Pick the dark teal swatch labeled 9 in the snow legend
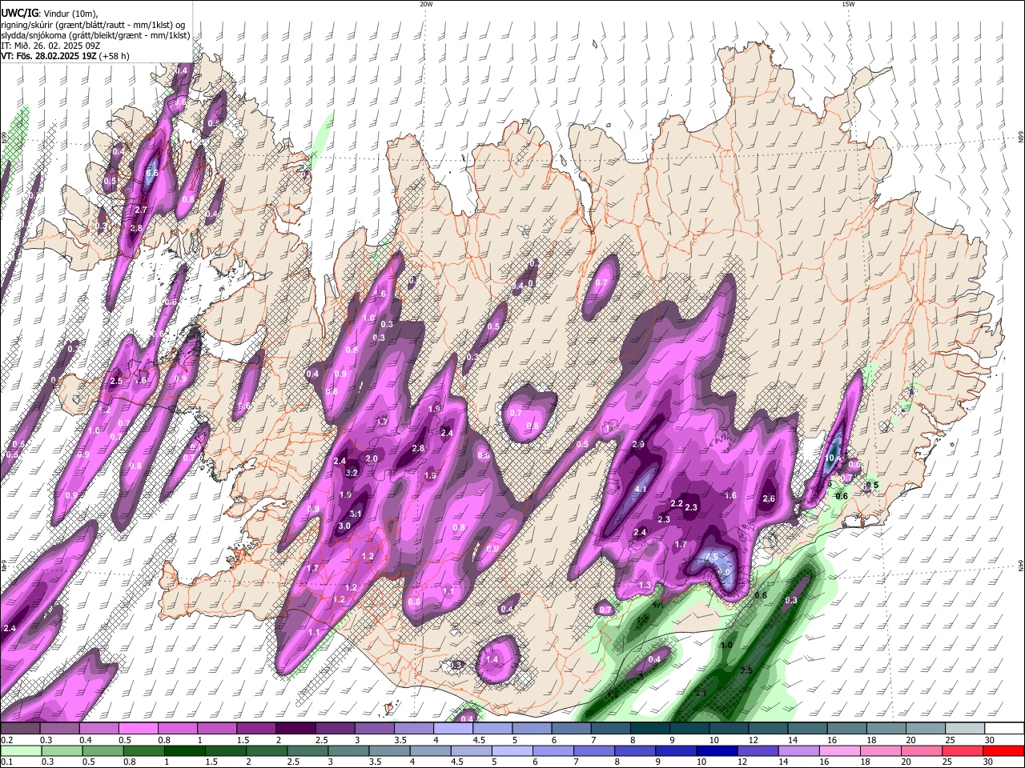Viewport: 1025px width, 768px height. 689,729
